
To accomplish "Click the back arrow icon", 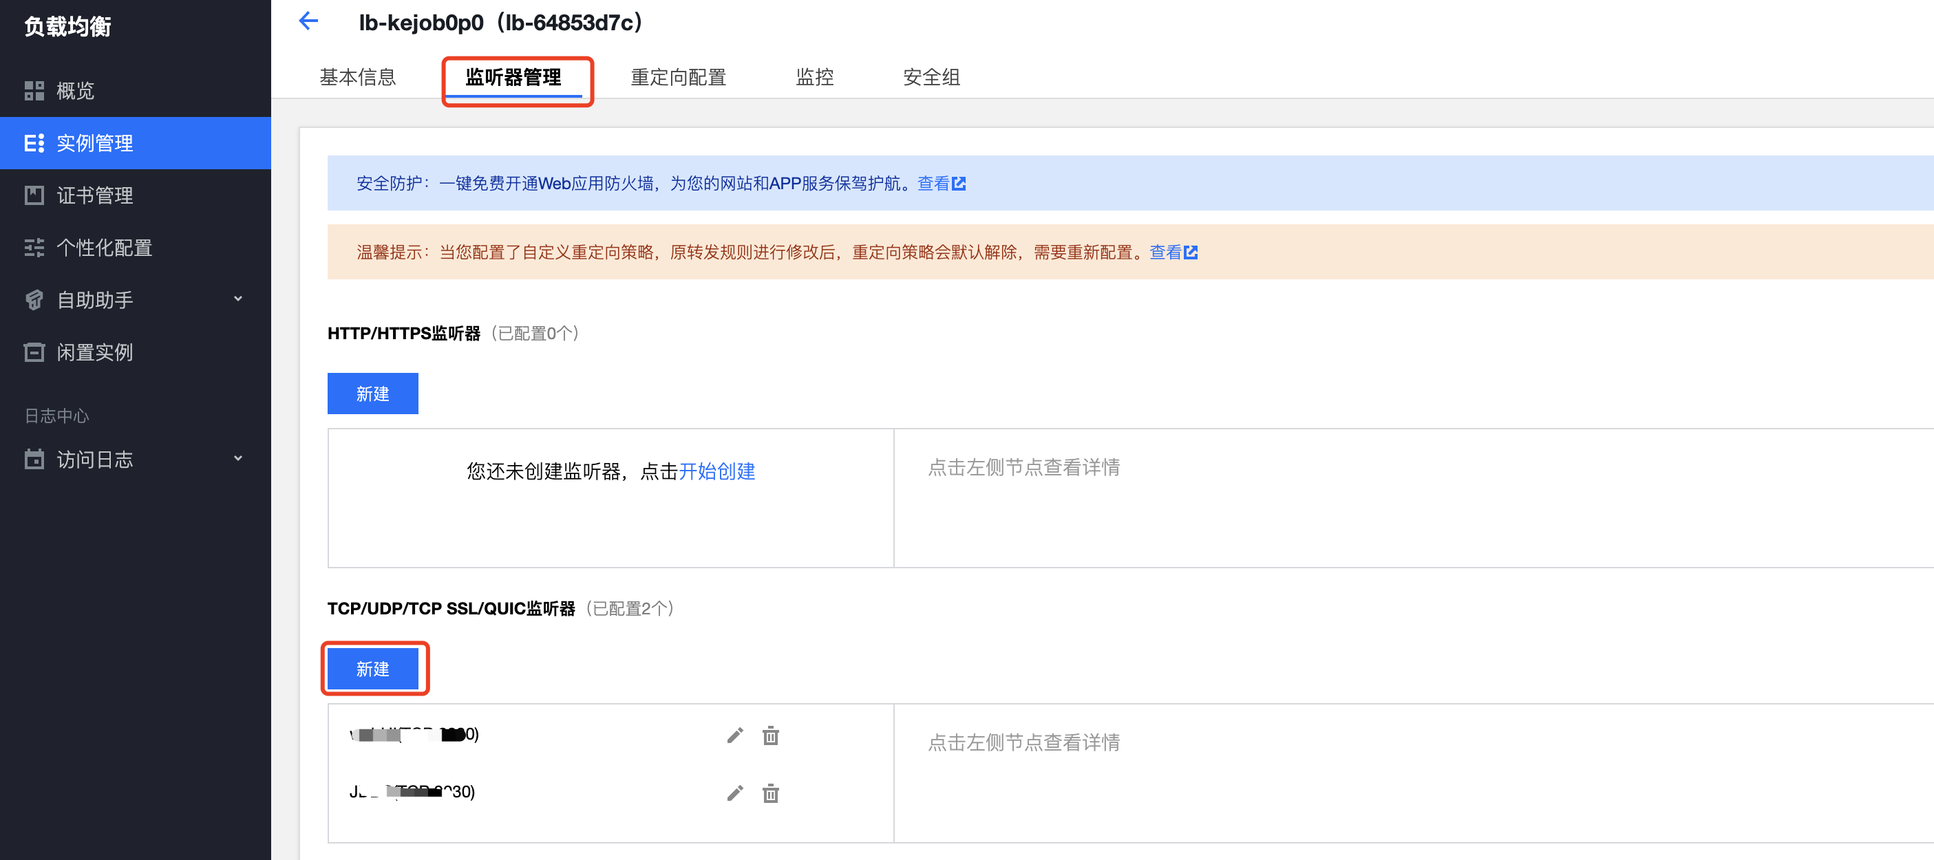I will (308, 21).
